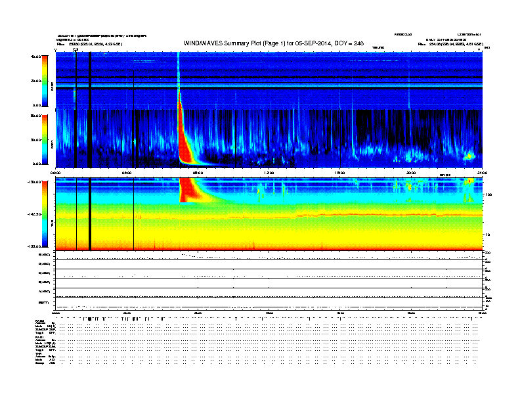Viewport: 520px width, 402px height.
Task: Click the bright spot near 23:00 in RAD1
Action: [x=469, y=156]
